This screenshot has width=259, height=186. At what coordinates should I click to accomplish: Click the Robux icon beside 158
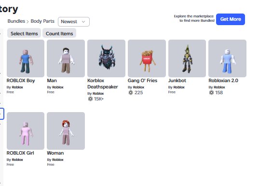click(211, 93)
